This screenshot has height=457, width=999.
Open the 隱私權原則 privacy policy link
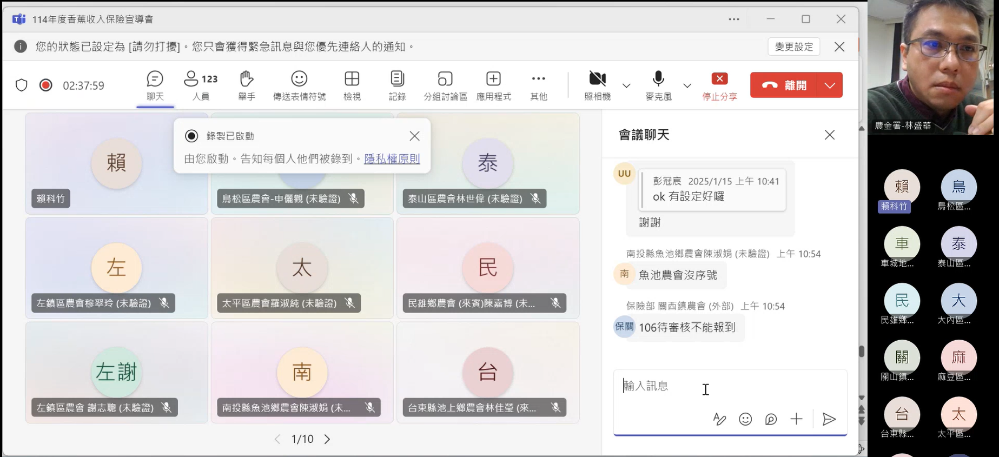[x=392, y=158]
